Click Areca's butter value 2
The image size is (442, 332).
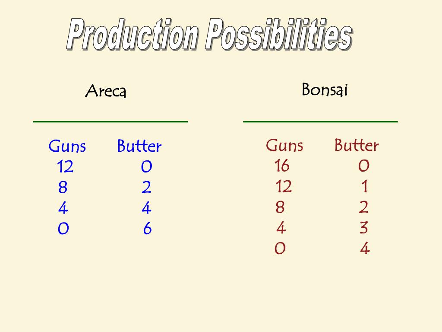click(x=146, y=187)
